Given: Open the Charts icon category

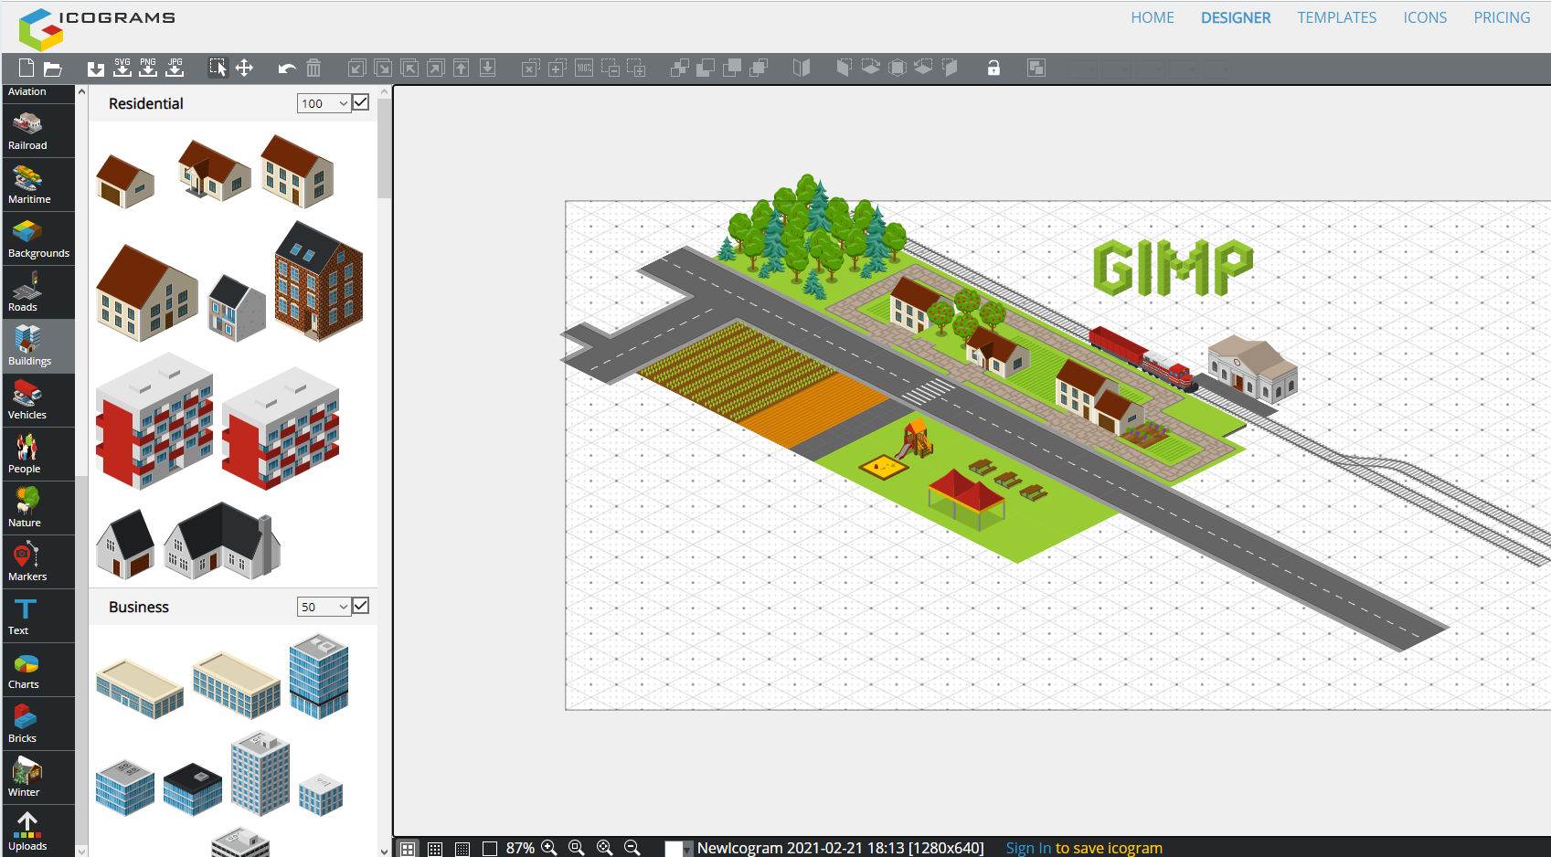Looking at the screenshot, I should pos(38,670).
